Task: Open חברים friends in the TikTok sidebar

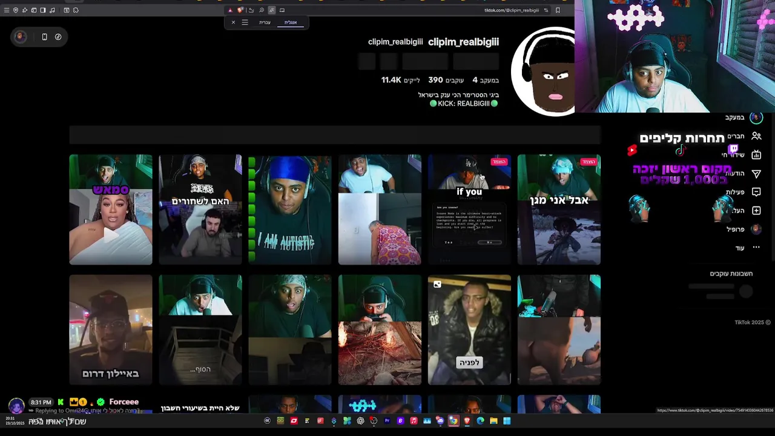Action: [x=744, y=136]
